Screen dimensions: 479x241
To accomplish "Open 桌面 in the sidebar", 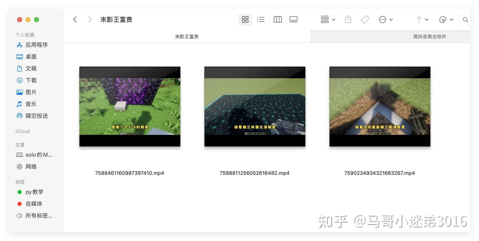I will pos(31,57).
